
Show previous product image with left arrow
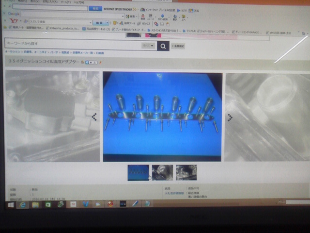(94, 117)
